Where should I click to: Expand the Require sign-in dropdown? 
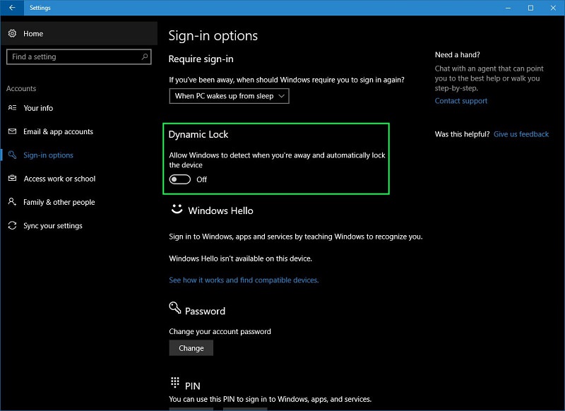pyautogui.click(x=230, y=96)
